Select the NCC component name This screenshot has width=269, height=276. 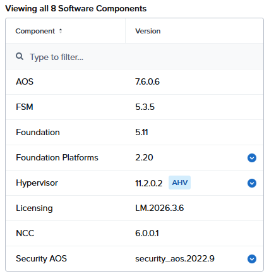point(25,233)
